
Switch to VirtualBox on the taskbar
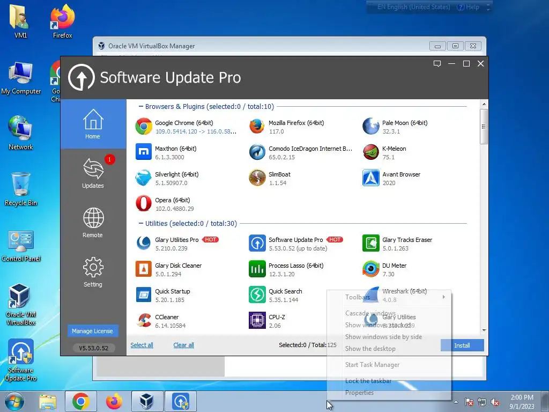pyautogui.click(x=147, y=401)
